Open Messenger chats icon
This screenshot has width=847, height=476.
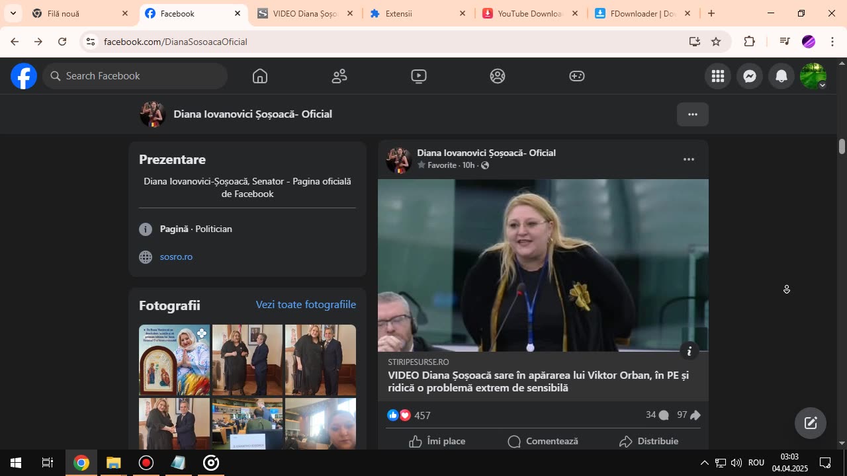click(x=750, y=76)
